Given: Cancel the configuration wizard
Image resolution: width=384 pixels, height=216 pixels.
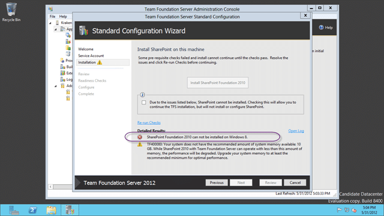Looking at the screenshot, I should click(295, 182).
